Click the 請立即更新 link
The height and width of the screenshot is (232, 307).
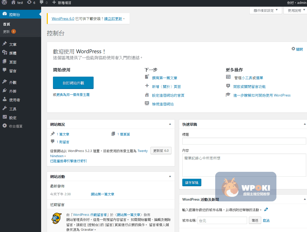[113, 19]
